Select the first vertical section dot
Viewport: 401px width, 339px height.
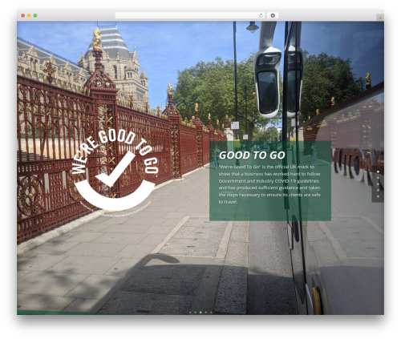[378, 172]
